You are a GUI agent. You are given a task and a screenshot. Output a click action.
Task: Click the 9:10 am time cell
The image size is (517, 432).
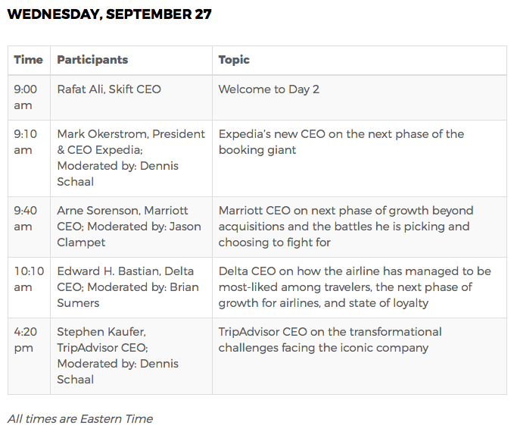pos(29,158)
